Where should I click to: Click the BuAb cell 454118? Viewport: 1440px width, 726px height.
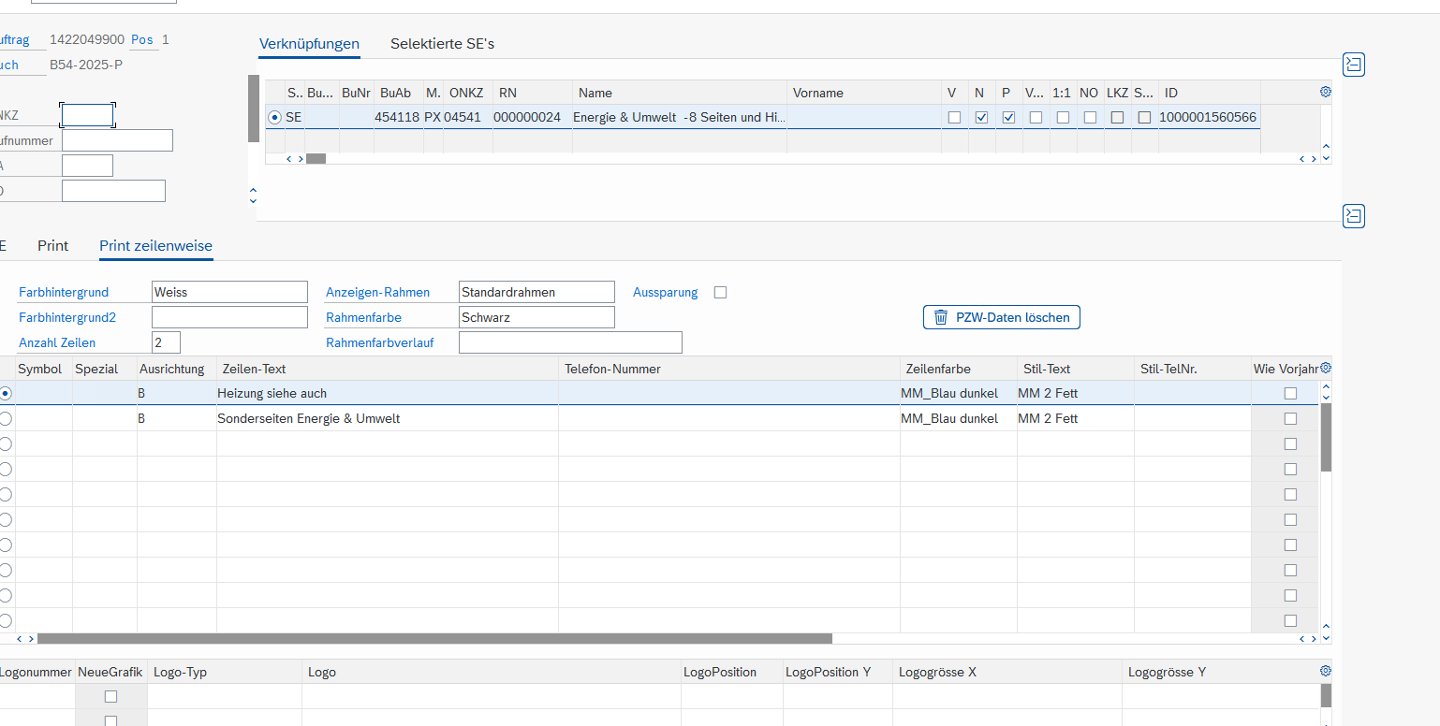tap(397, 118)
